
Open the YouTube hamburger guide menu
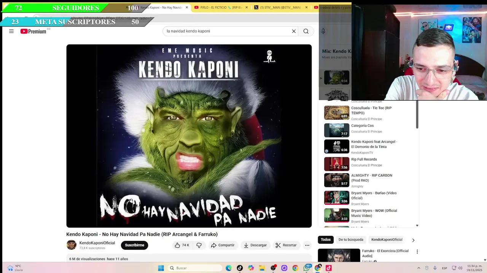click(11, 31)
